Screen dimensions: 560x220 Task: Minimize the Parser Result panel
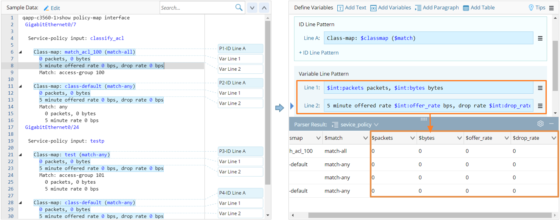point(551,124)
